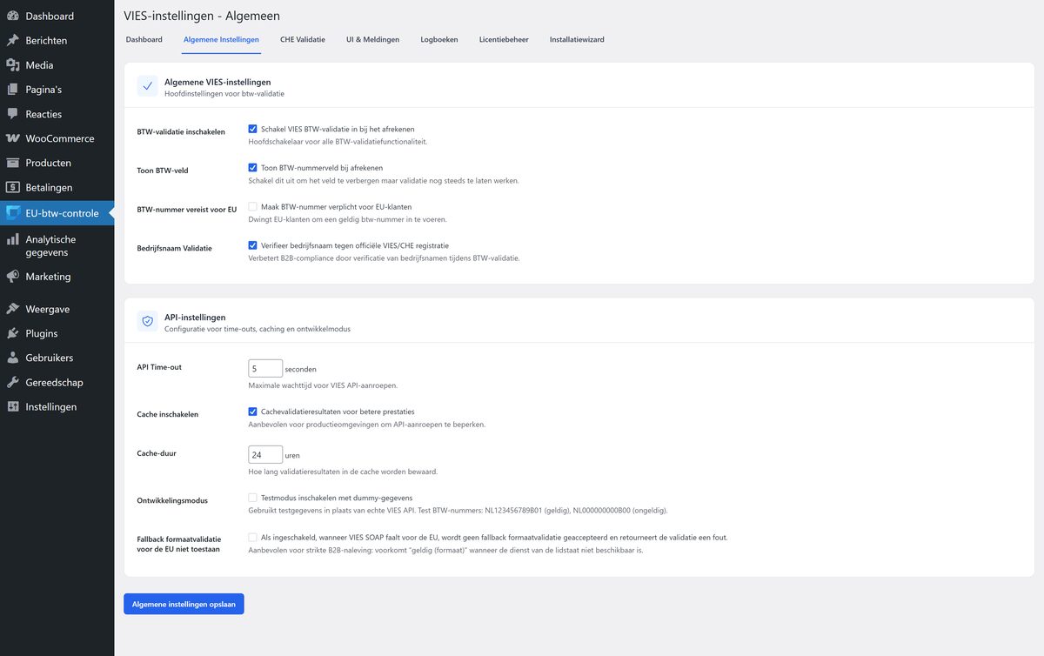This screenshot has width=1044, height=656.
Task: Click the Betalingen dollar icon
Action: click(13, 187)
